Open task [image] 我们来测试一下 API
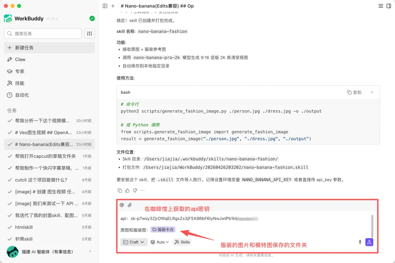Screen dimensions: 395x263 [x=49, y=203]
